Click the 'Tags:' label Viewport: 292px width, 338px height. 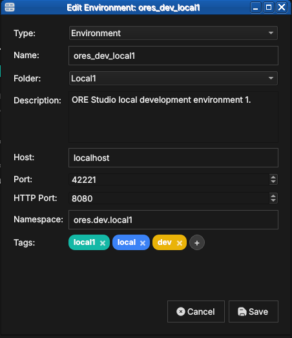(x=25, y=243)
